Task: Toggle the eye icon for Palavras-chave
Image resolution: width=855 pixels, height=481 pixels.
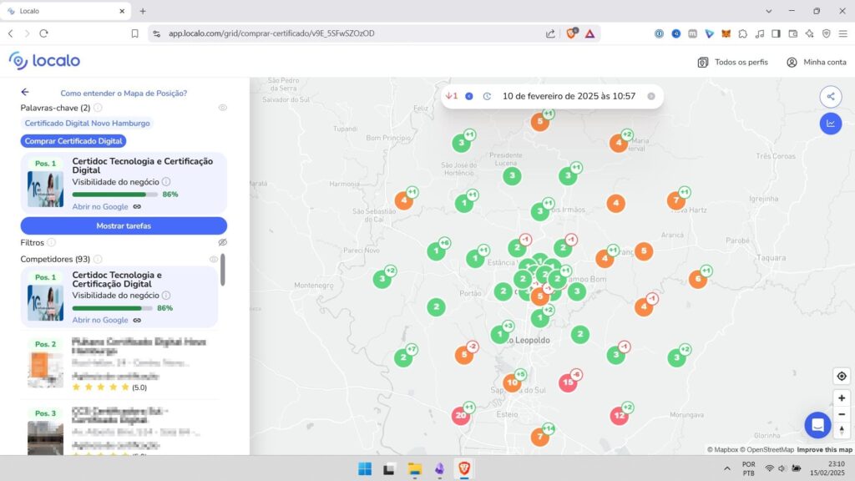Action: click(222, 108)
